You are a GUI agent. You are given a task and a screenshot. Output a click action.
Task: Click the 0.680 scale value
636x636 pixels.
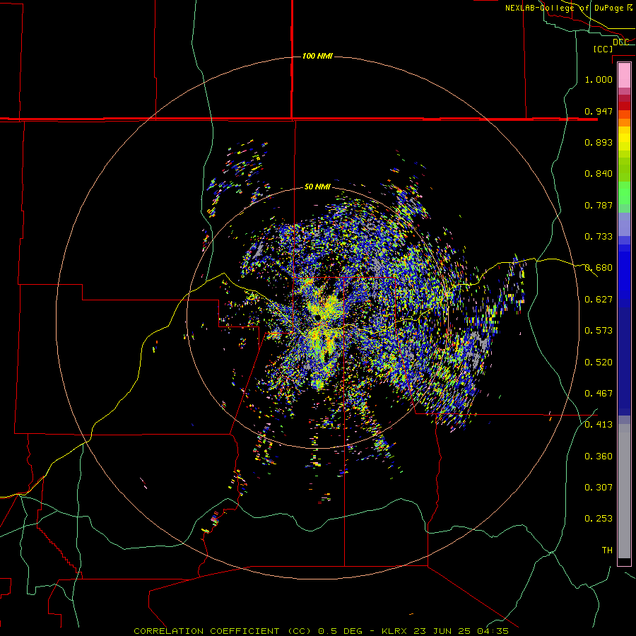[x=599, y=268]
